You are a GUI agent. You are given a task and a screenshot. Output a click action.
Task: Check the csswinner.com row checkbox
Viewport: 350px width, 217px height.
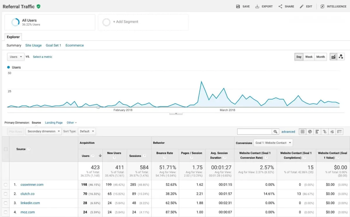(6, 185)
